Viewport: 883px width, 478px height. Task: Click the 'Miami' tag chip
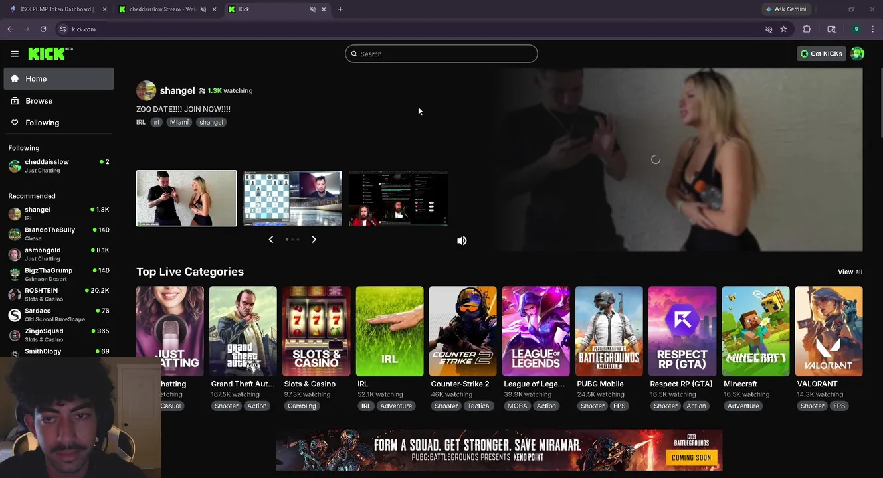[x=179, y=122]
